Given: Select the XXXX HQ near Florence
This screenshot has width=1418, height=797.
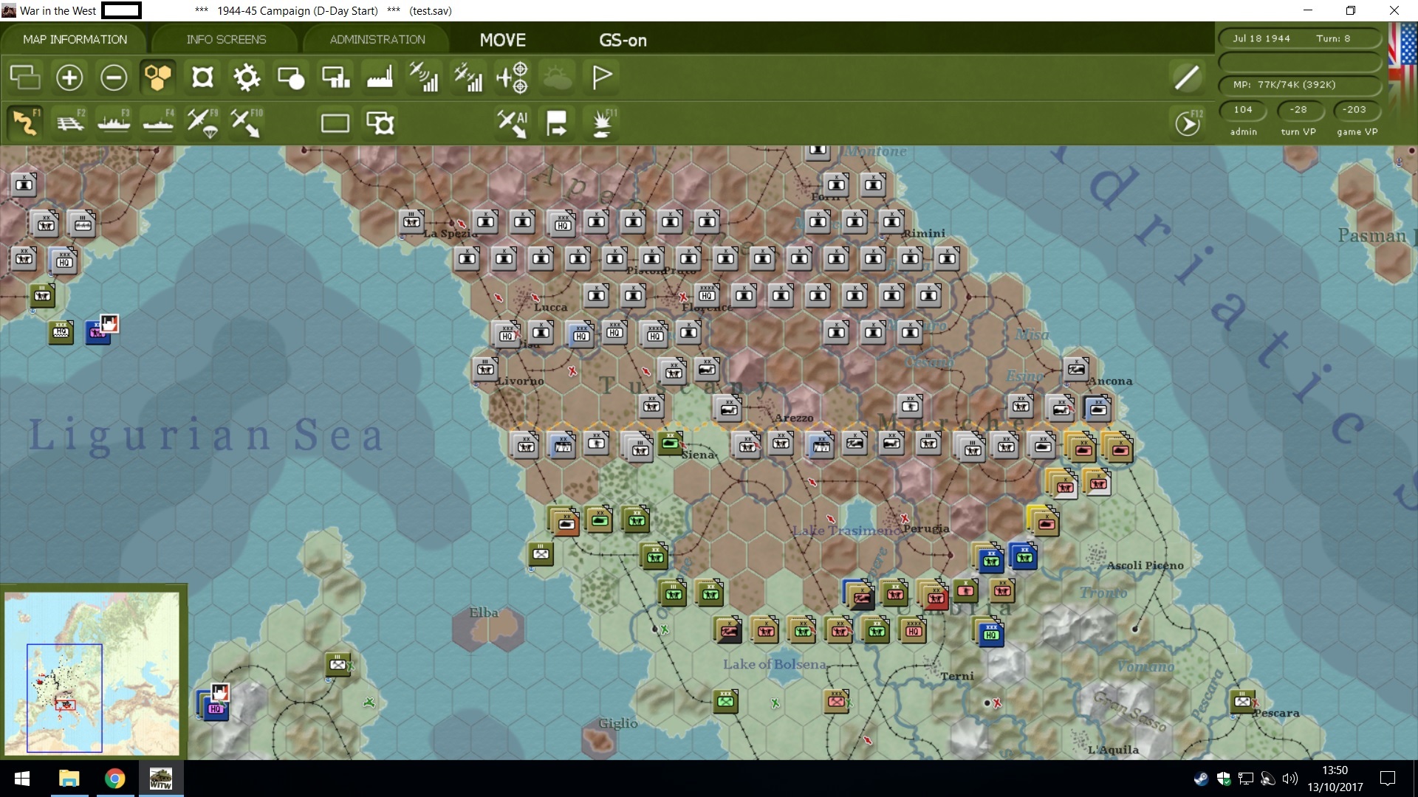Looking at the screenshot, I should click(x=707, y=294).
